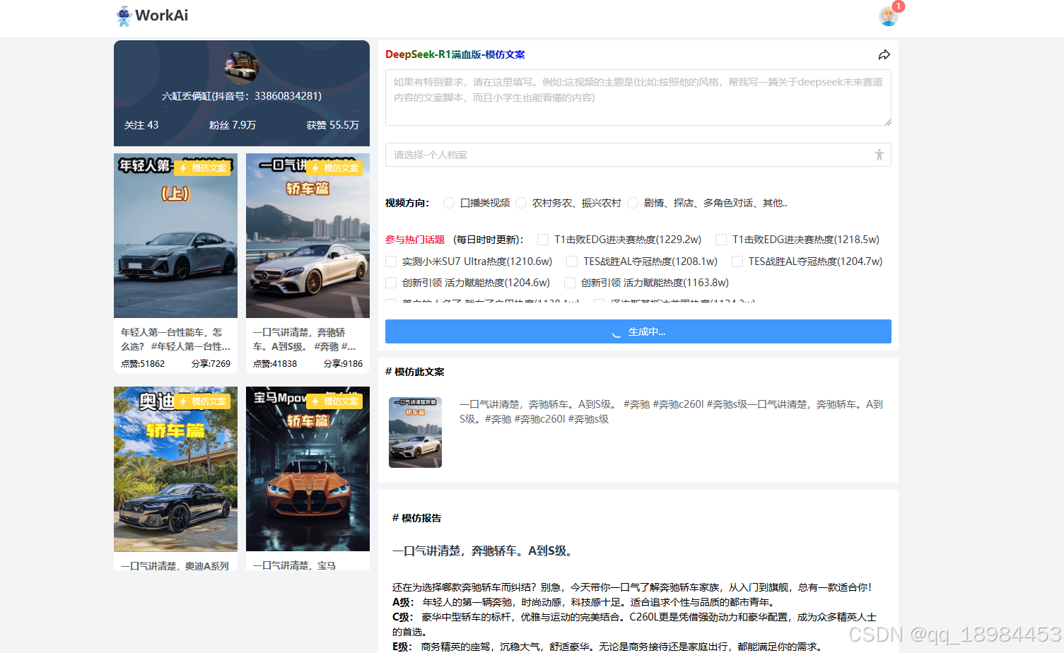This screenshot has width=1064, height=653.
Task: Open the orange BMW video thumbnail
Action: click(x=308, y=469)
